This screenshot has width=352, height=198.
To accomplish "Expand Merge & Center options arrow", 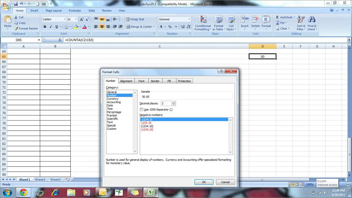I will 154,27.
